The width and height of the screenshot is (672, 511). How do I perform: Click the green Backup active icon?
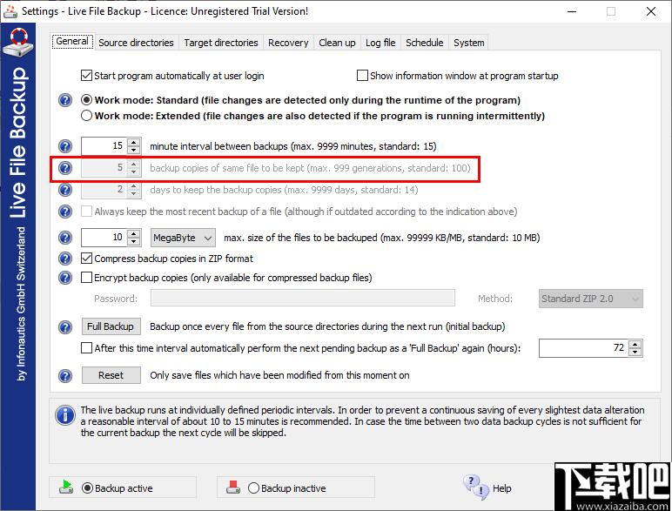66,487
